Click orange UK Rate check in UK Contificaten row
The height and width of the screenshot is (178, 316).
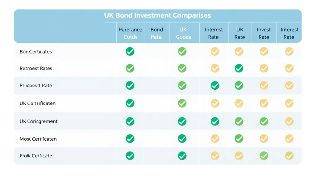click(x=239, y=103)
